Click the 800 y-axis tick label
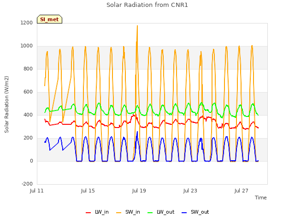The width and height of the screenshot is (295, 221). [28, 69]
